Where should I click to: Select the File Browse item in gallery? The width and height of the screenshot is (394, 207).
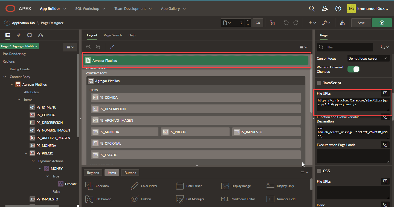pyautogui.click(x=99, y=199)
